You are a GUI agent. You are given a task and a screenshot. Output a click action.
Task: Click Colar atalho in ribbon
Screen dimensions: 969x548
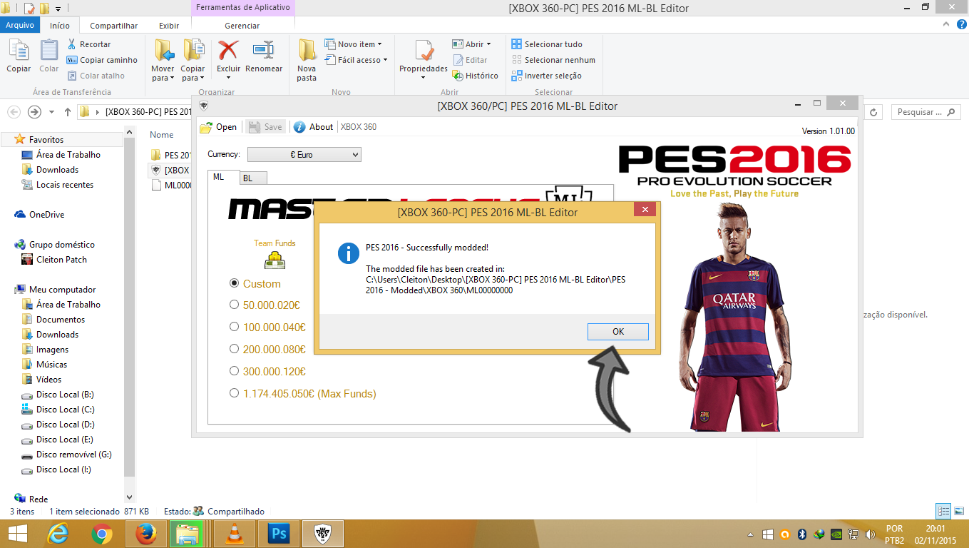pyautogui.click(x=96, y=76)
